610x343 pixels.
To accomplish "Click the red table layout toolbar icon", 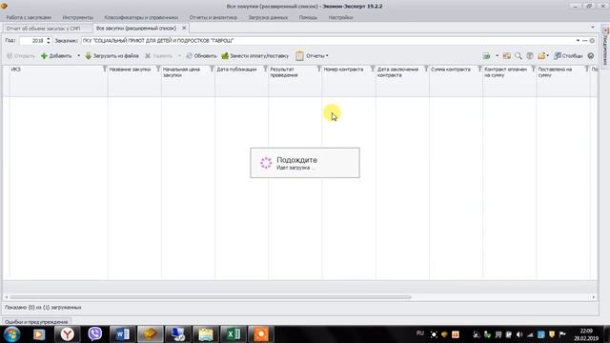I will click(x=506, y=56).
